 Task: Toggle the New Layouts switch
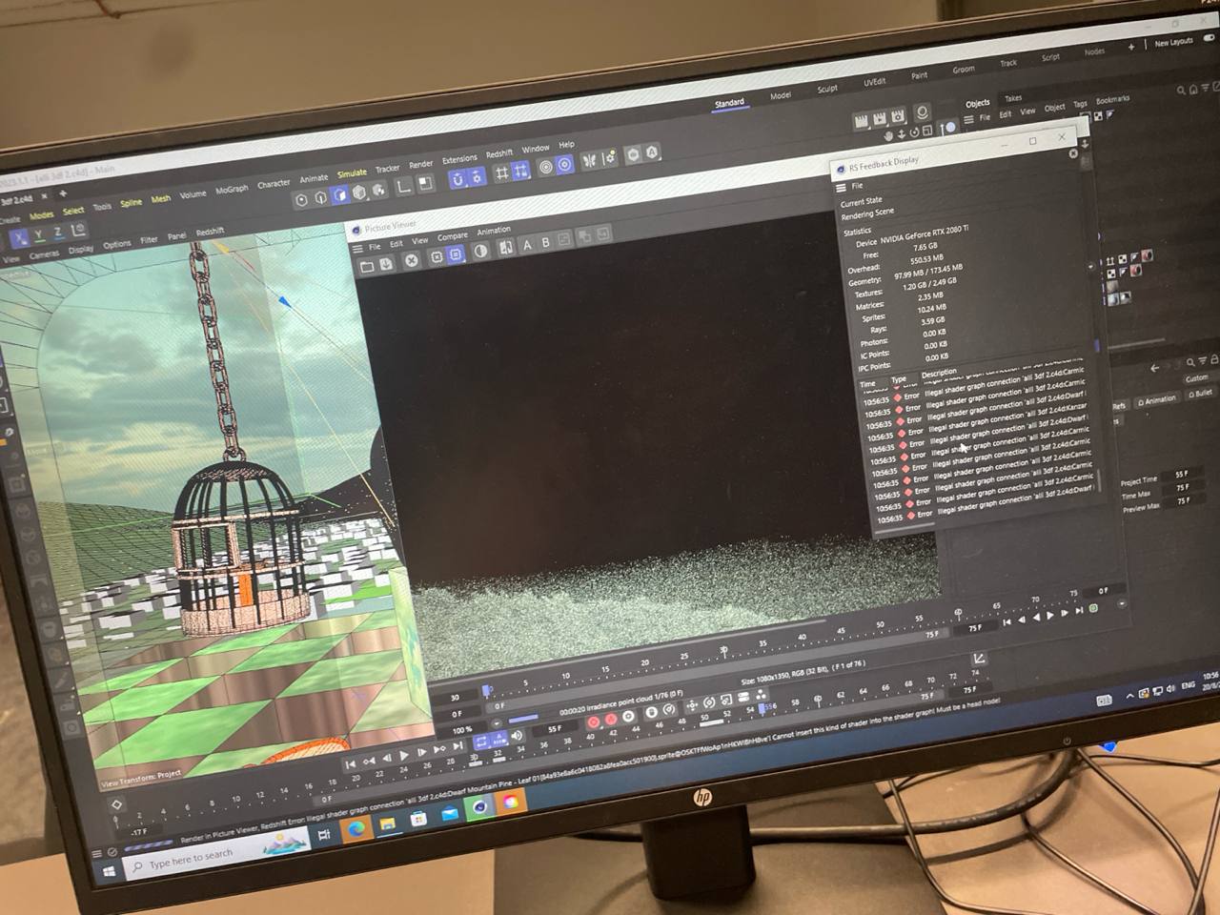pos(1208,39)
